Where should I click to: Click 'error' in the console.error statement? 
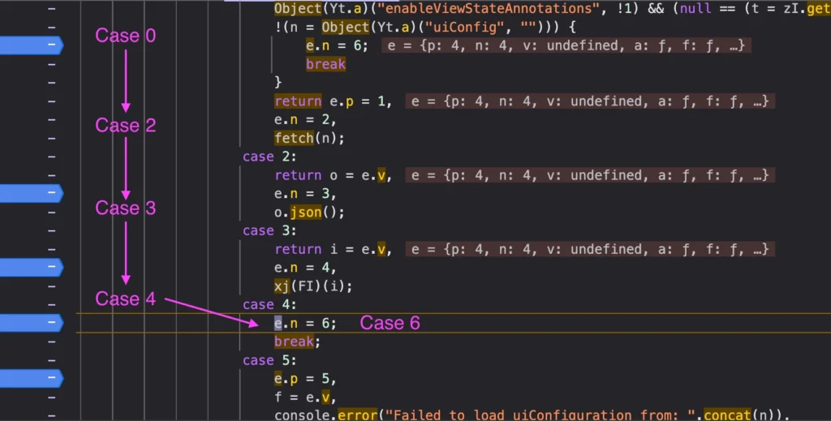click(360, 415)
